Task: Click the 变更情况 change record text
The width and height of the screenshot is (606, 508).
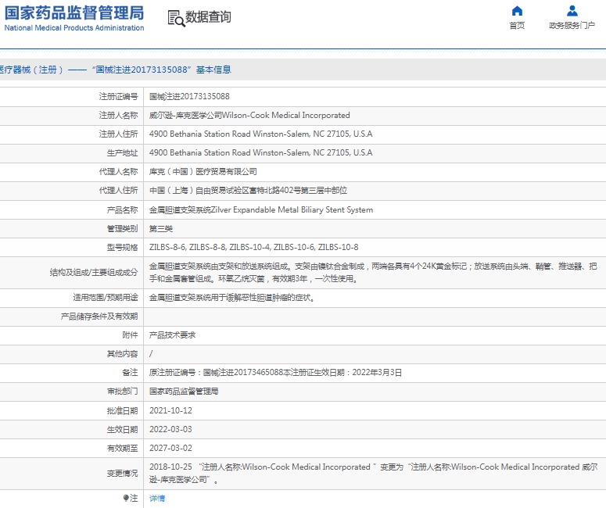Action: [373, 473]
